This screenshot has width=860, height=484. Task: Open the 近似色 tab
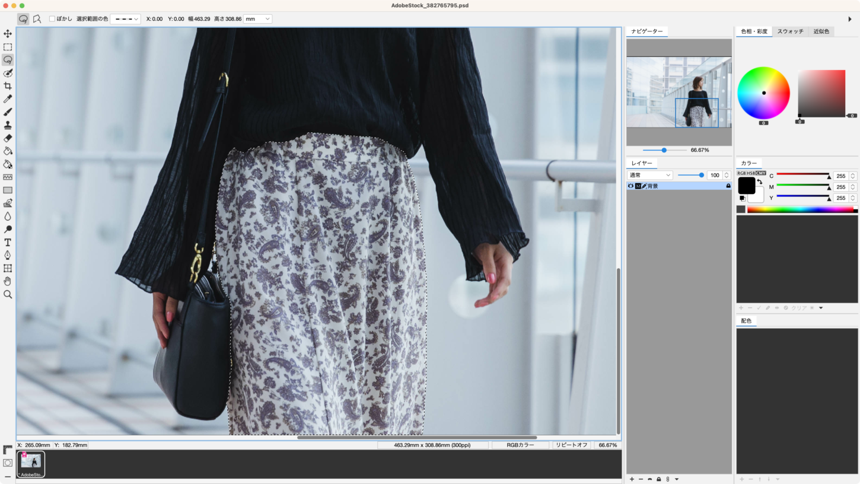[x=821, y=31]
